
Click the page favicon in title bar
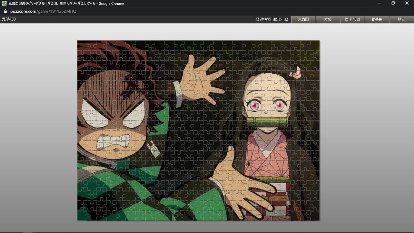tap(4, 3)
